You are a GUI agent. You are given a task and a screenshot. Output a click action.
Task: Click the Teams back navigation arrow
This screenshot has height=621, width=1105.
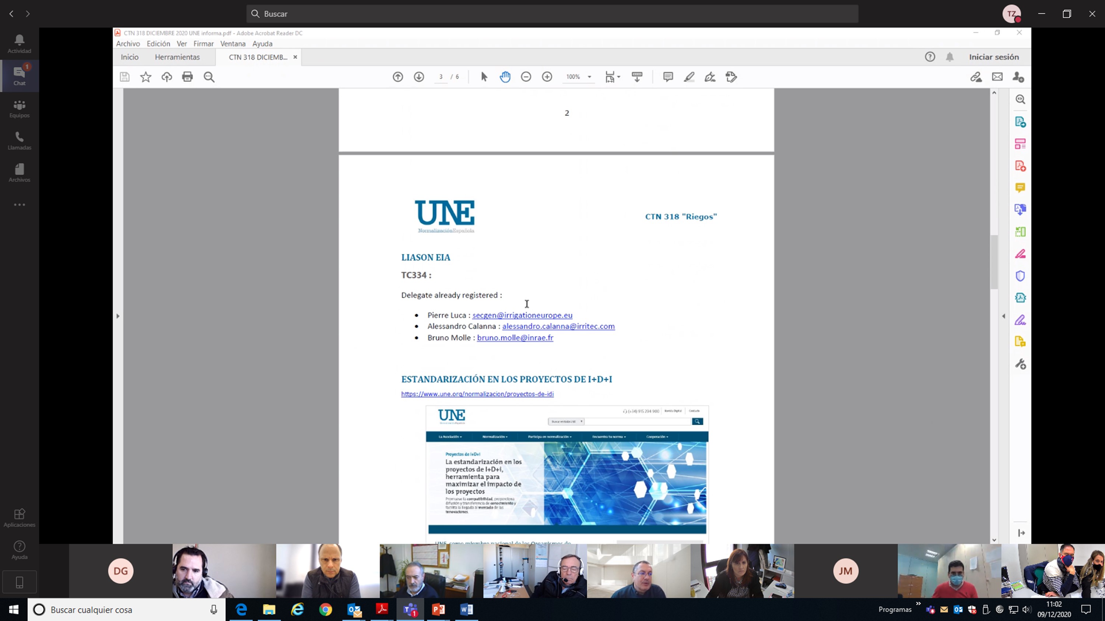(x=11, y=14)
